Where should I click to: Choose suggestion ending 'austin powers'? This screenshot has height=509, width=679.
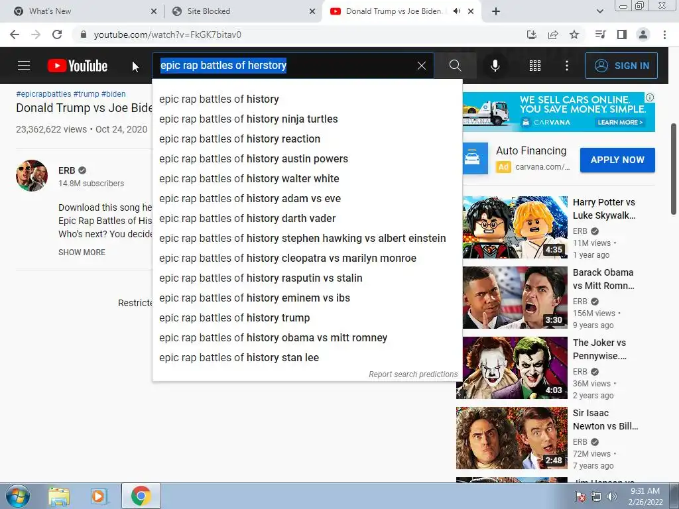[307, 159]
